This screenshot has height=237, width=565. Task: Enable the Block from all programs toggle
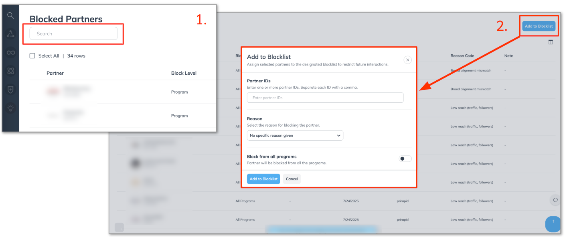[405, 159]
